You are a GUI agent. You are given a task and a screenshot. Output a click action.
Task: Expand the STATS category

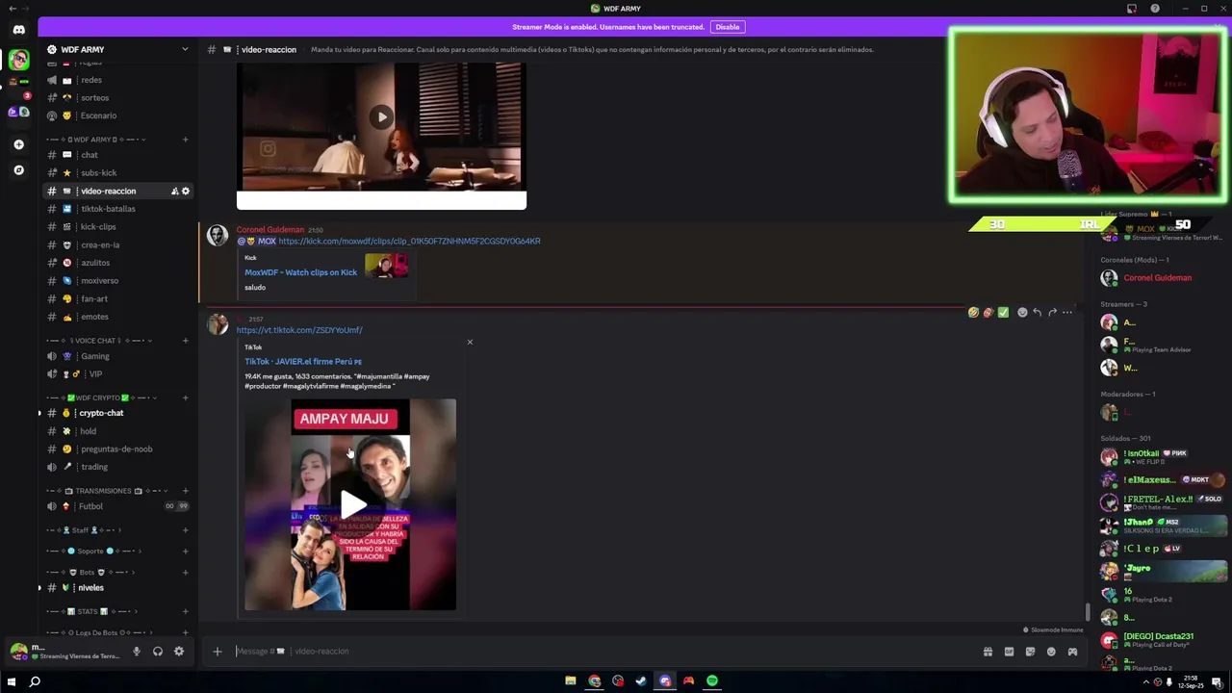click(x=93, y=611)
